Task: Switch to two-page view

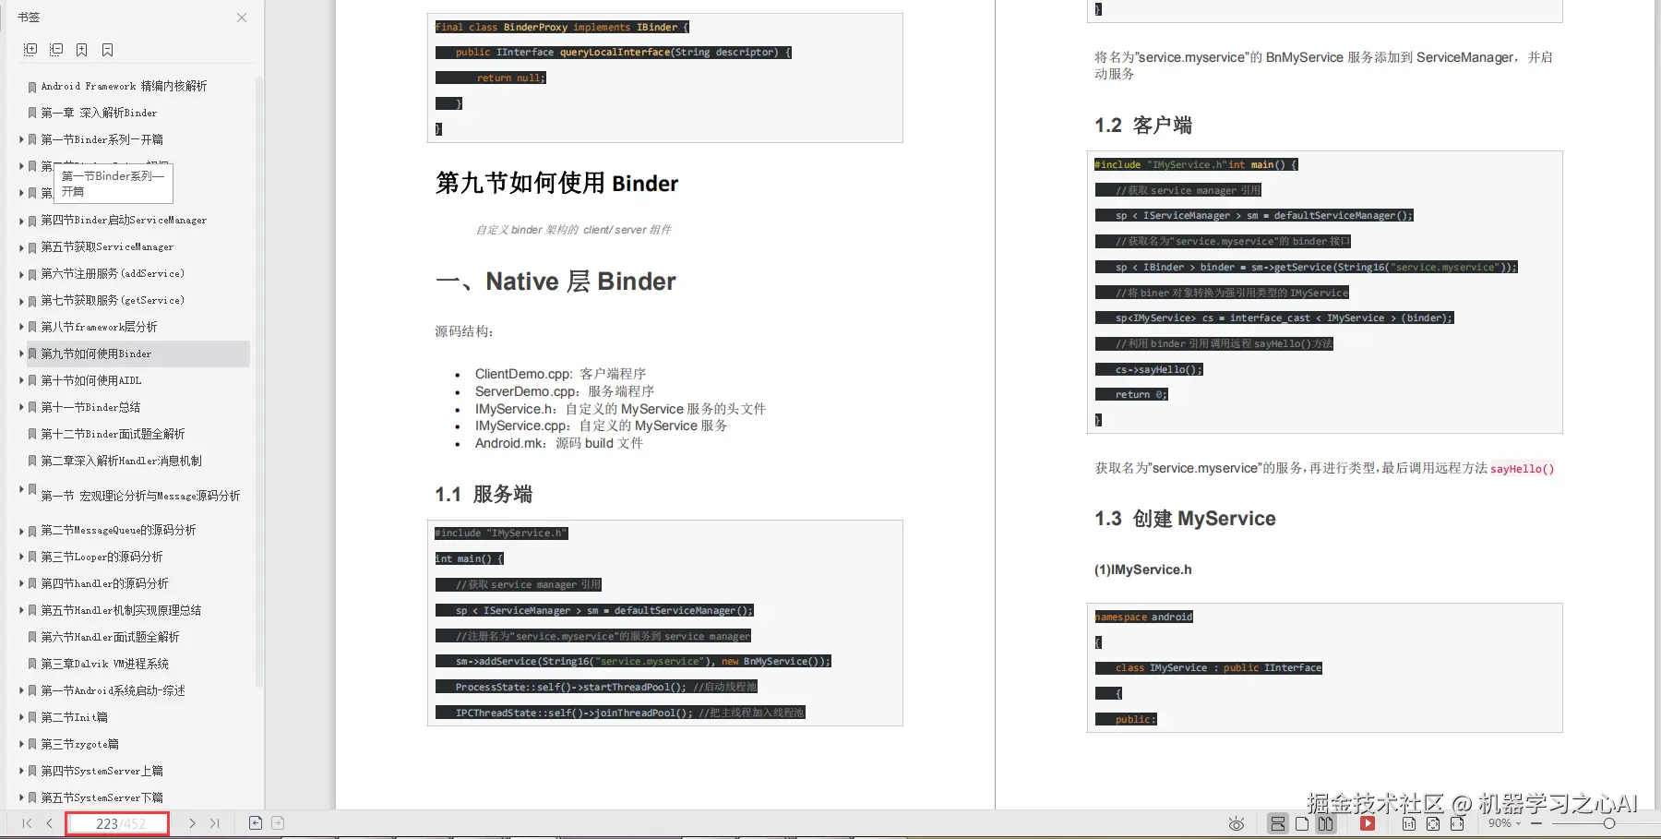Action: [1326, 824]
